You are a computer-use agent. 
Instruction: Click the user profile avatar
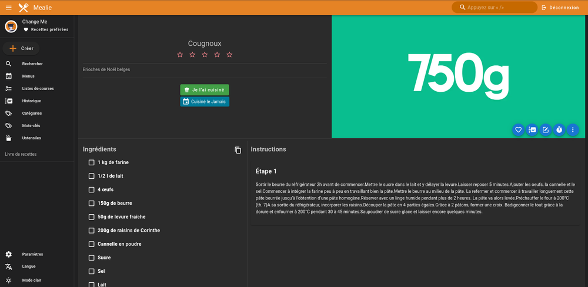(x=11, y=26)
